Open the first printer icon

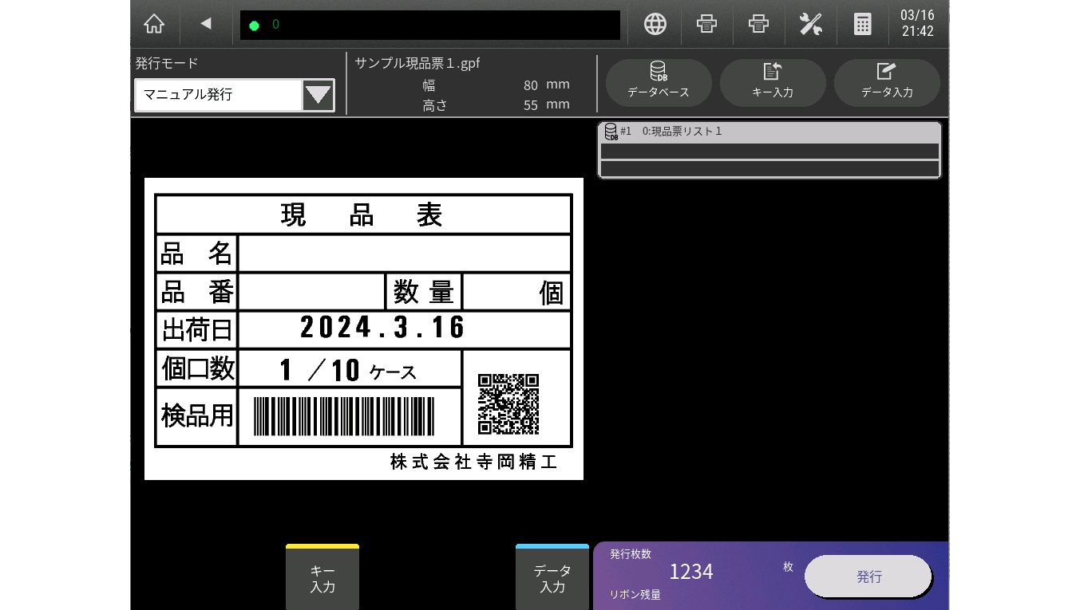[x=706, y=24]
